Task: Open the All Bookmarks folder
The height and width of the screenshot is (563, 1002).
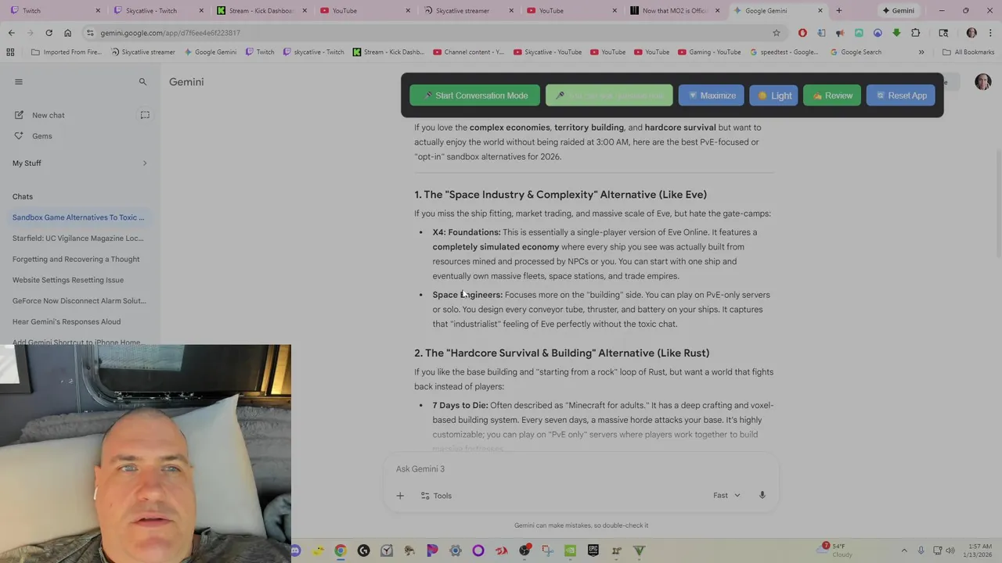Action: [968, 52]
